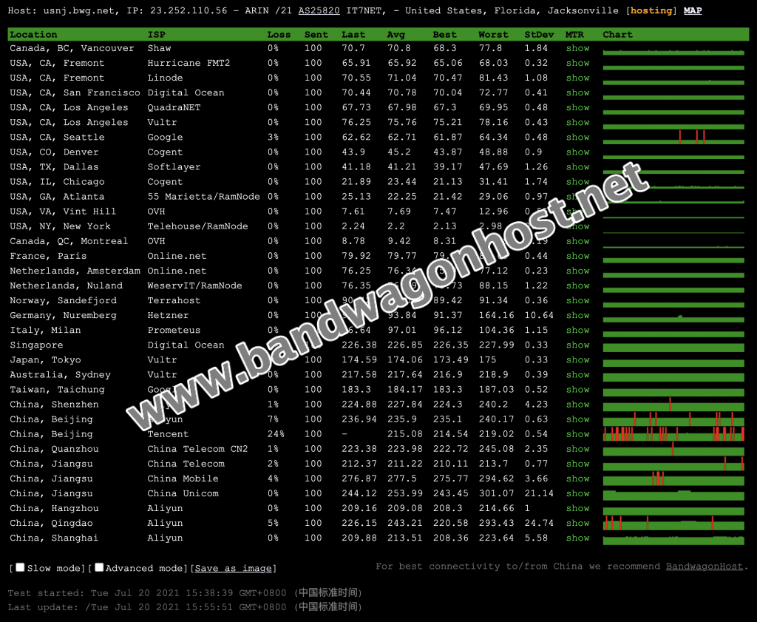Click the Qingdao Aliyun latency chart
This screenshot has height=622, width=757.
tap(673, 524)
